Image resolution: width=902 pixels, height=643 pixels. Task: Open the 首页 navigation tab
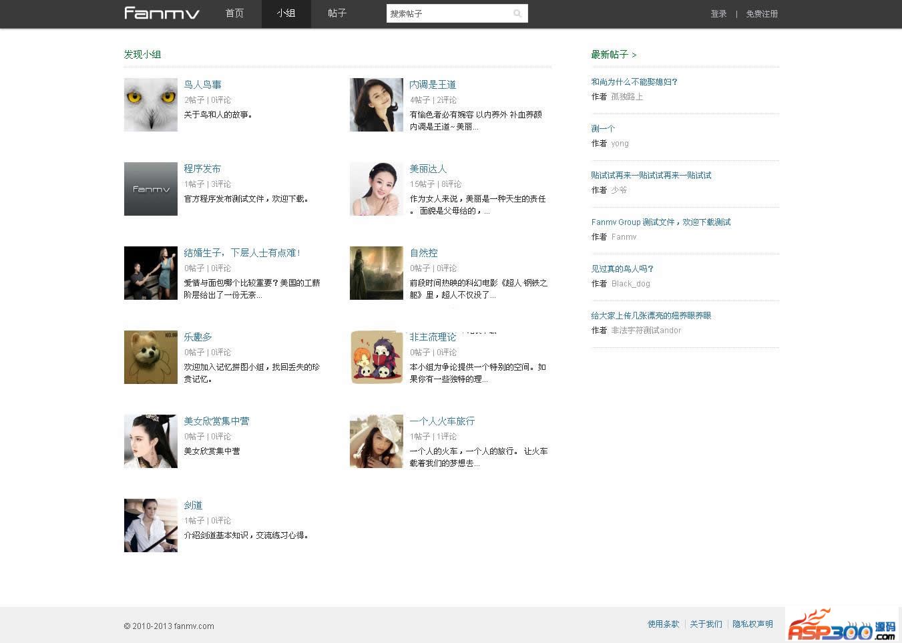(x=234, y=13)
